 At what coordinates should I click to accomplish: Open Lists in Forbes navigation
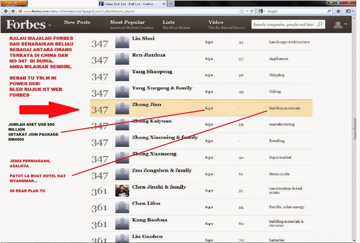coord(168,22)
